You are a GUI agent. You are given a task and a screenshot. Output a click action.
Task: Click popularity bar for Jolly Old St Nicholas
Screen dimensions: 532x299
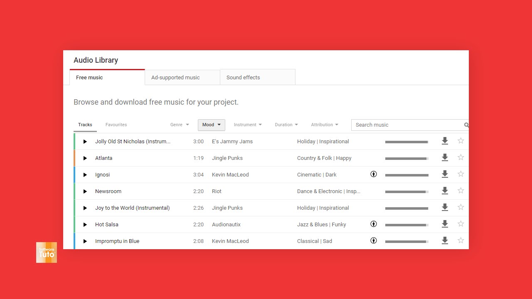tap(407, 142)
